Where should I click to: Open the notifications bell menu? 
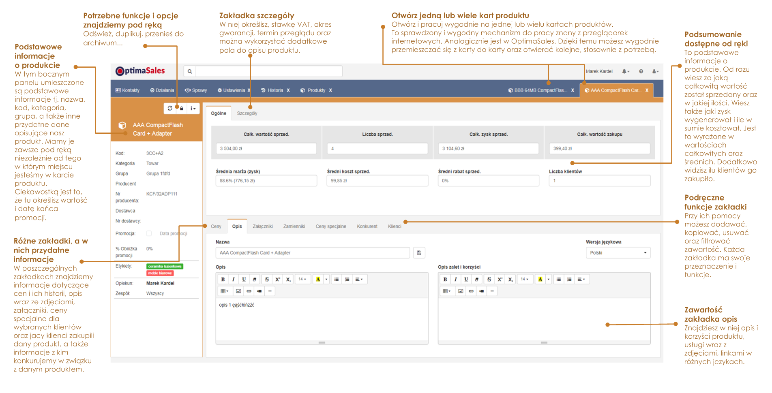626,71
